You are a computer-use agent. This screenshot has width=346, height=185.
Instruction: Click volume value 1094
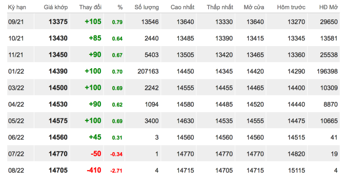pos(152,105)
